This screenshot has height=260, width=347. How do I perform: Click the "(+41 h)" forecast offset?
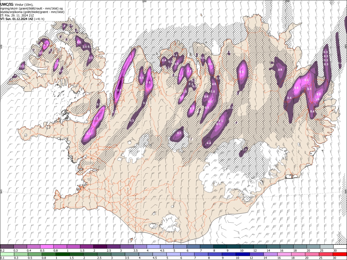pyautogui.click(x=39, y=19)
